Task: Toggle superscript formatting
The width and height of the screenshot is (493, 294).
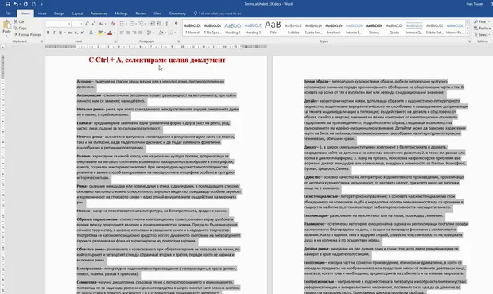Action: pyautogui.click(x=82, y=33)
